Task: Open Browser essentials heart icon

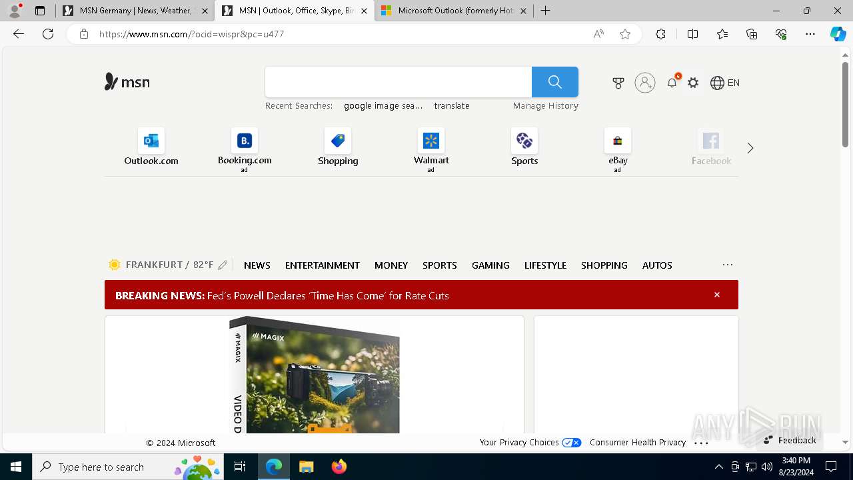Action: (781, 34)
